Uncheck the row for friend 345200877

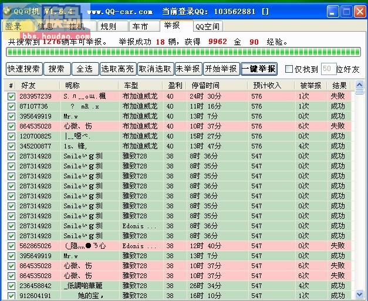[11, 146]
